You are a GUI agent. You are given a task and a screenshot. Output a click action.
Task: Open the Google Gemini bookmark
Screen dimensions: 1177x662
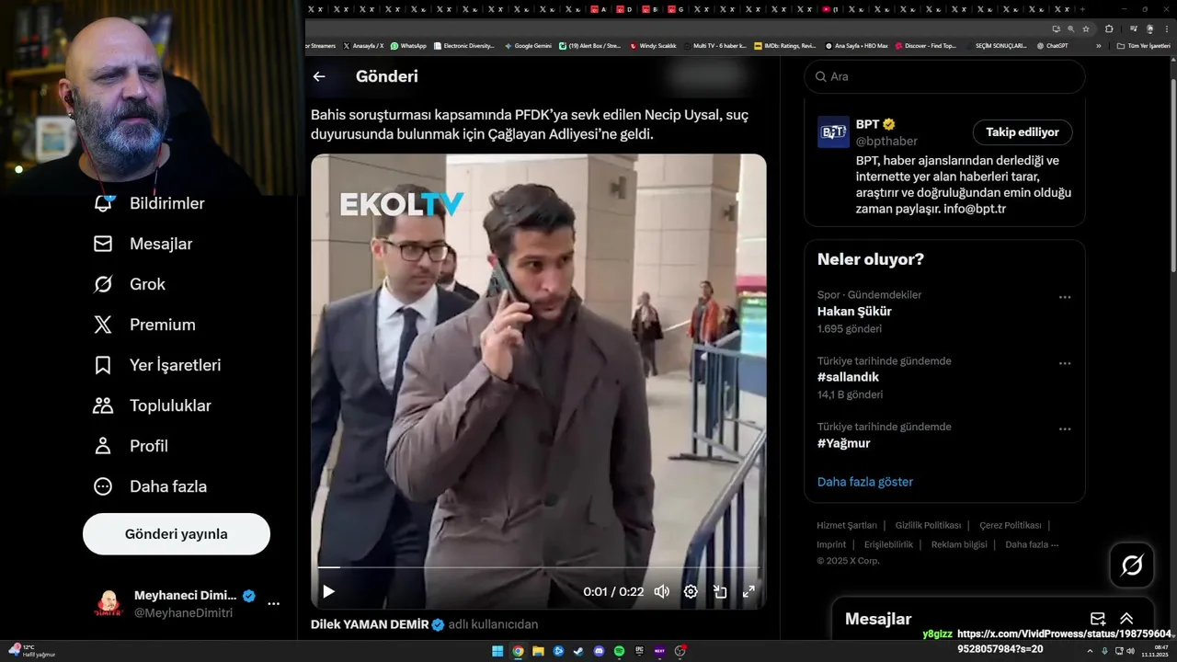(x=528, y=45)
